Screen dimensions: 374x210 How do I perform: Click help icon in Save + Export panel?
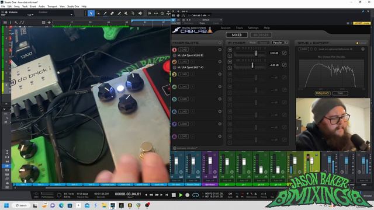coord(363,49)
